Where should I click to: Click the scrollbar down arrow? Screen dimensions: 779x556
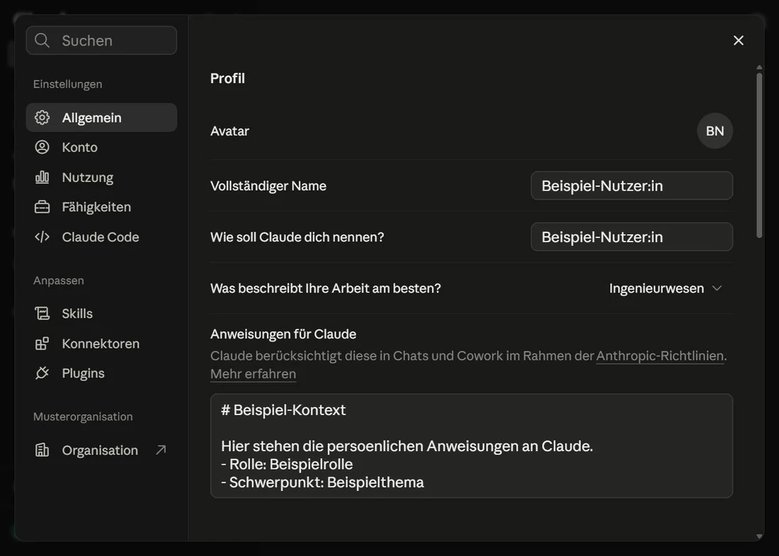pos(759,537)
